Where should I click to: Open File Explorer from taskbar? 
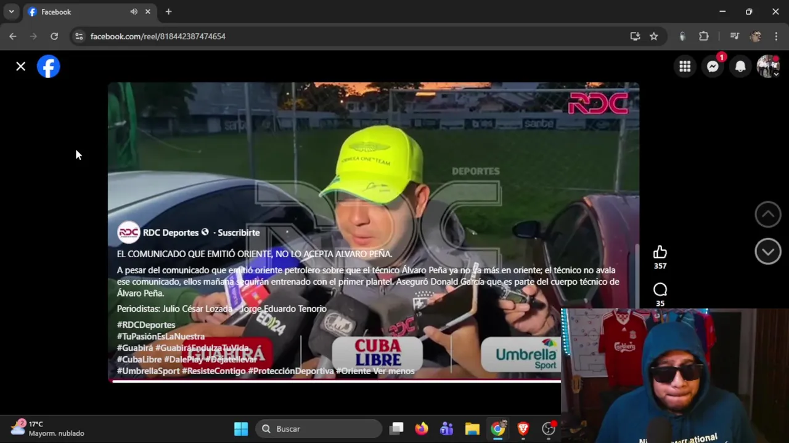(472, 429)
